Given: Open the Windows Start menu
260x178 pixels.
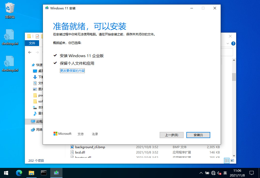Looking at the screenshot, I should (x=6, y=173).
